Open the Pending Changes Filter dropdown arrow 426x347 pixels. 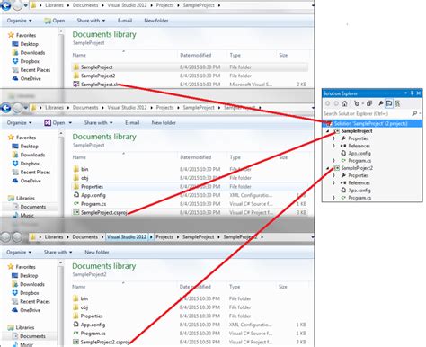click(362, 103)
